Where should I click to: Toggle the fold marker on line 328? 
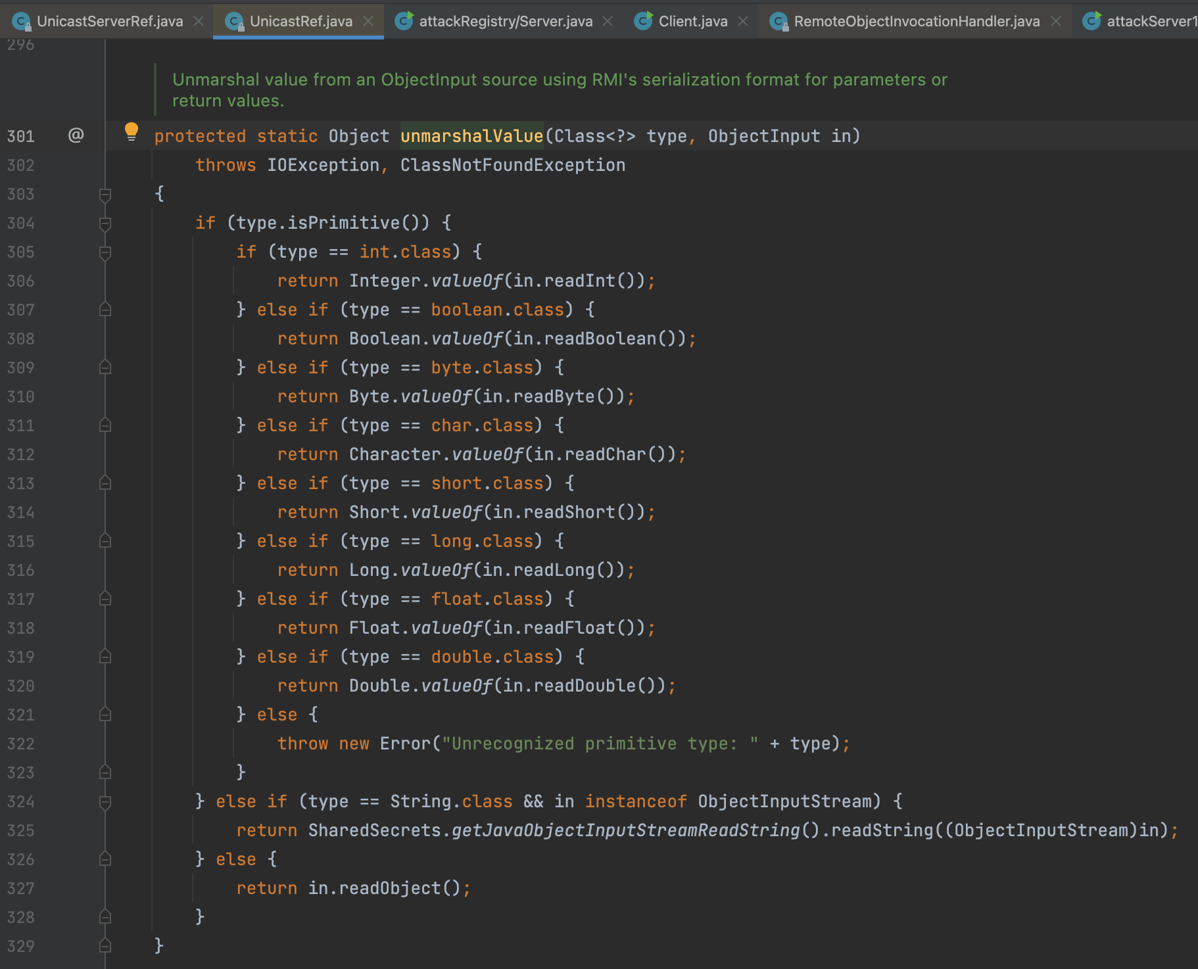105,917
